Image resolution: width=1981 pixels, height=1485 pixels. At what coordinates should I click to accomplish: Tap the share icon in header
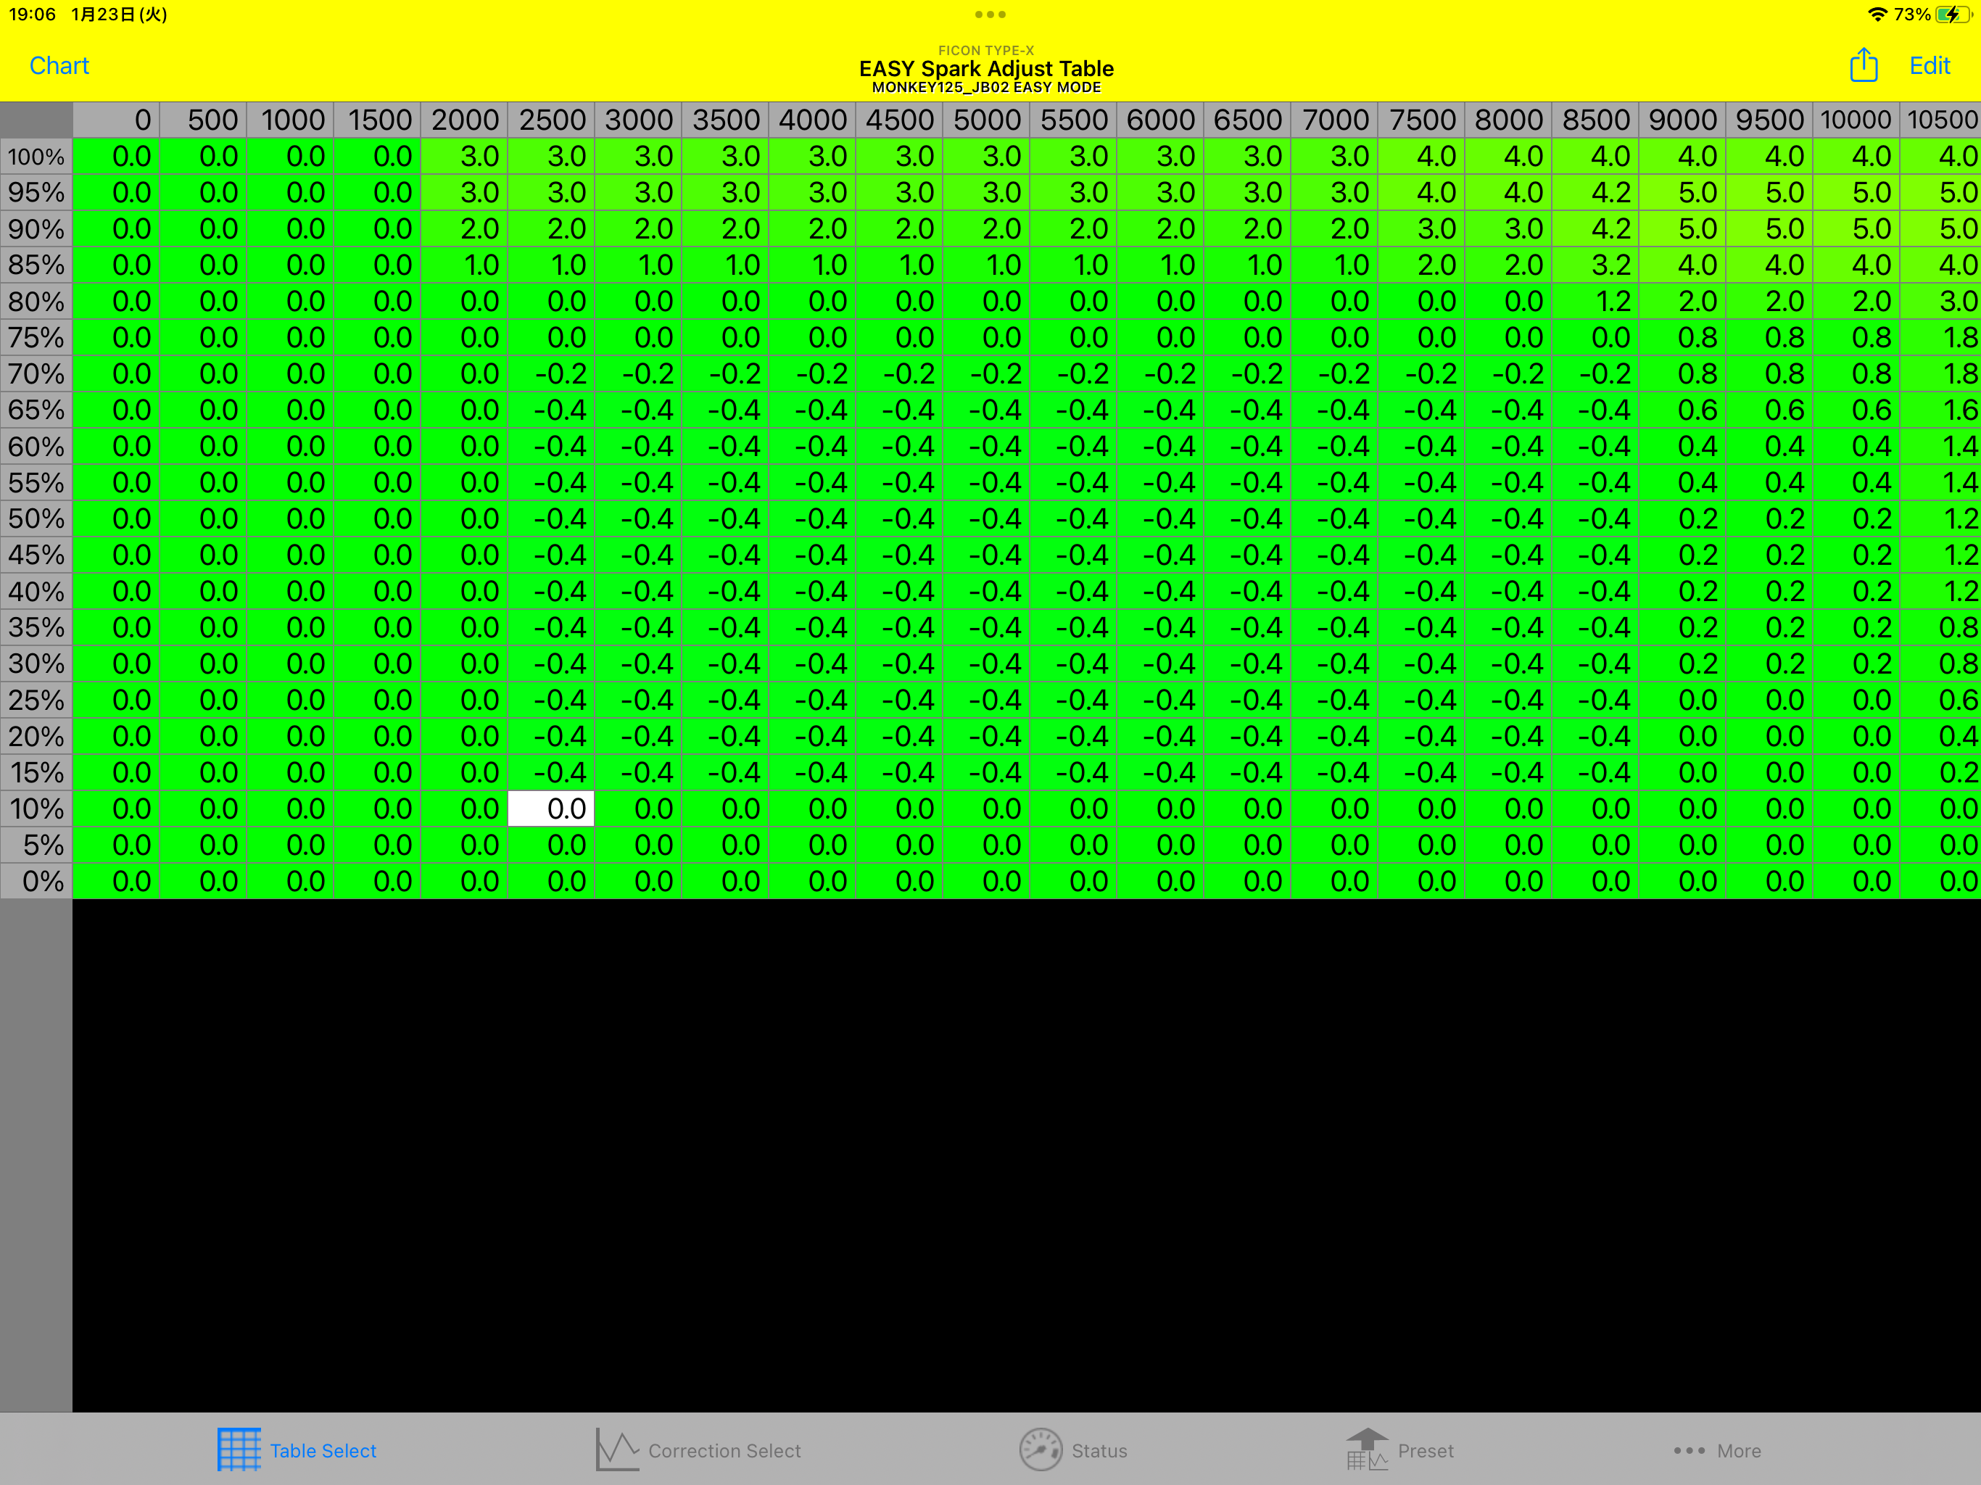pos(1863,65)
